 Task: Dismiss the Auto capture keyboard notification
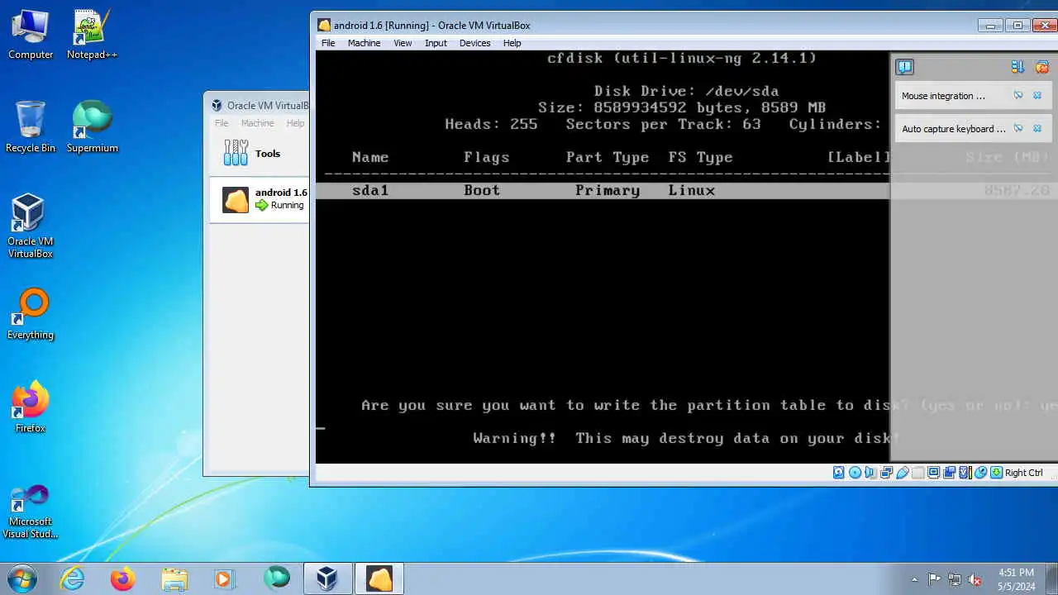pos(1038,128)
